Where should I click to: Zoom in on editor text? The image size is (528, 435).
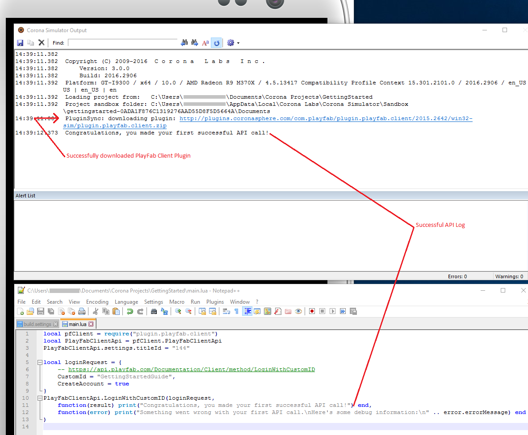[178, 311]
